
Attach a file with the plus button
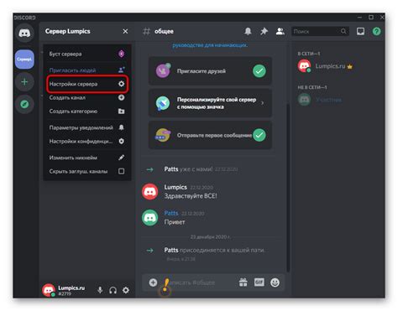pos(153,282)
